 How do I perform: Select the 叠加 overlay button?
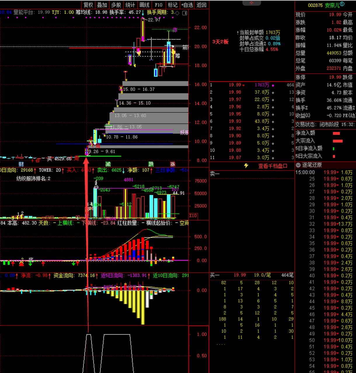tap(102, 5)
